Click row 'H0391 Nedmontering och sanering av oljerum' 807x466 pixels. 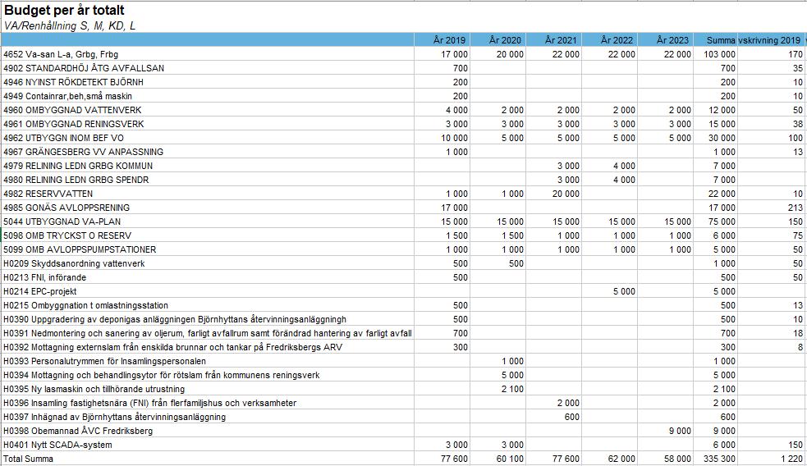tap(404, 333)
